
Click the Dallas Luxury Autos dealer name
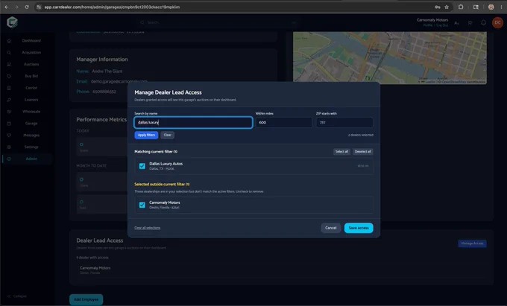pos(166,164)
